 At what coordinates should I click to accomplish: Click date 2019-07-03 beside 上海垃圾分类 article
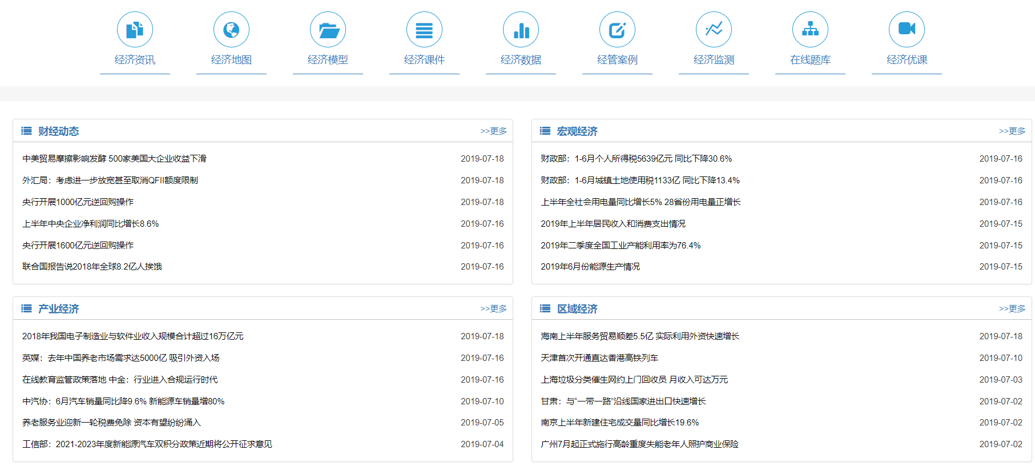point(1001,380)
